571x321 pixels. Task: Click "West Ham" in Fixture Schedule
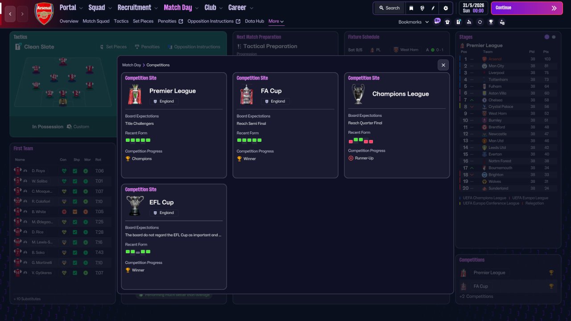pos(409,50)
